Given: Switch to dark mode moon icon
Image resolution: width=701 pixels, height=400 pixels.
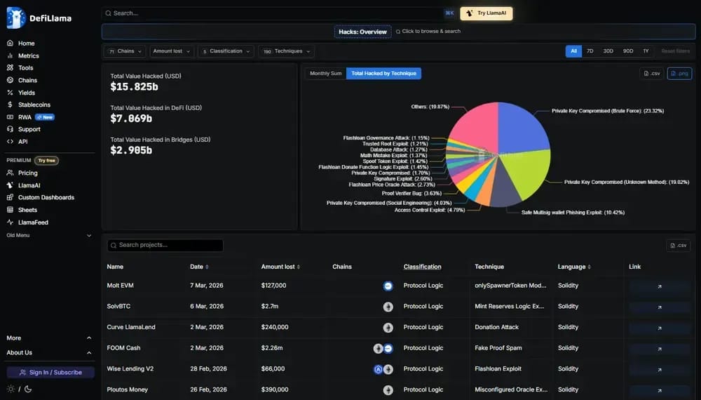Looking at the screenshot, I should pos(28,389).
